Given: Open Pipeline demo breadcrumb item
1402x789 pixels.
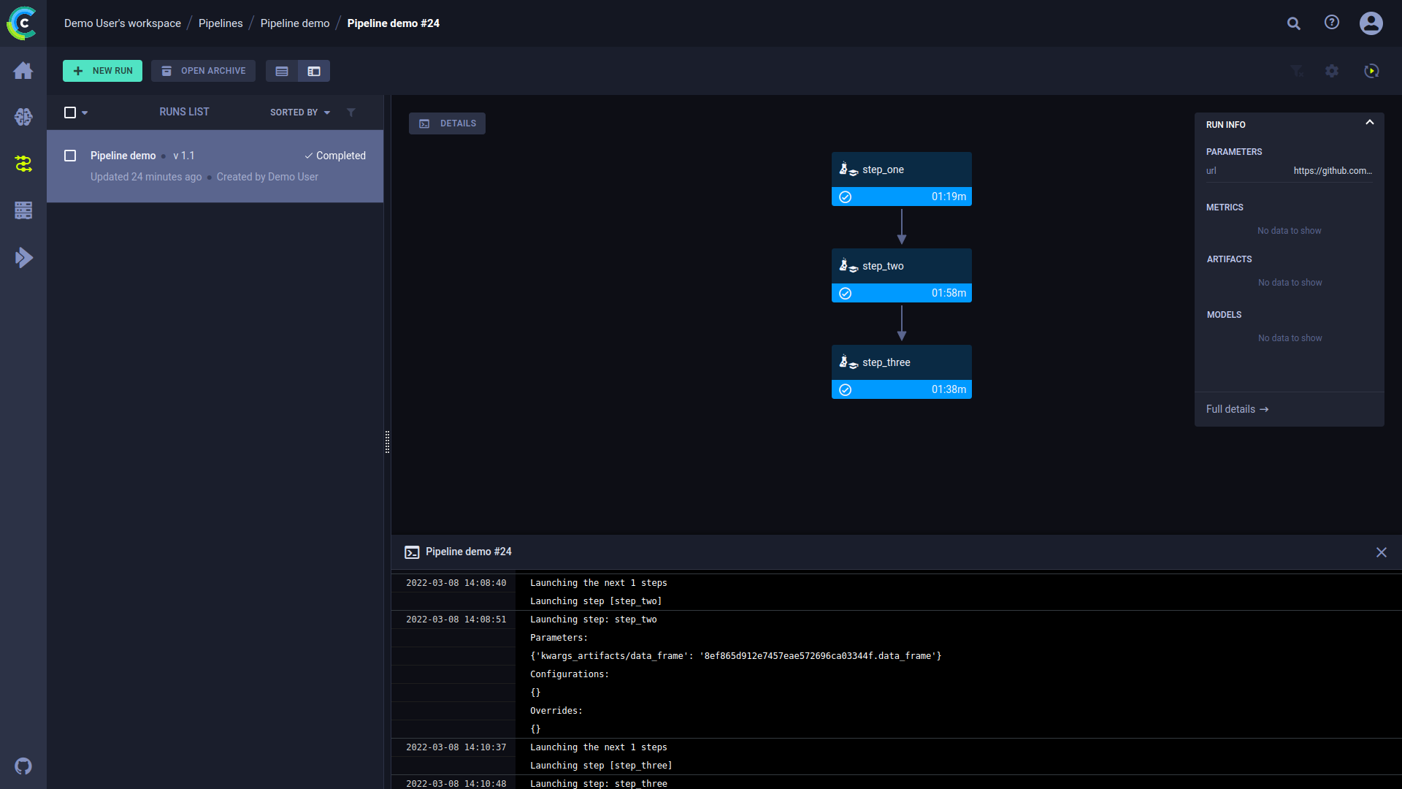Looking at the screenshot, I should click(x=295, y=23).
